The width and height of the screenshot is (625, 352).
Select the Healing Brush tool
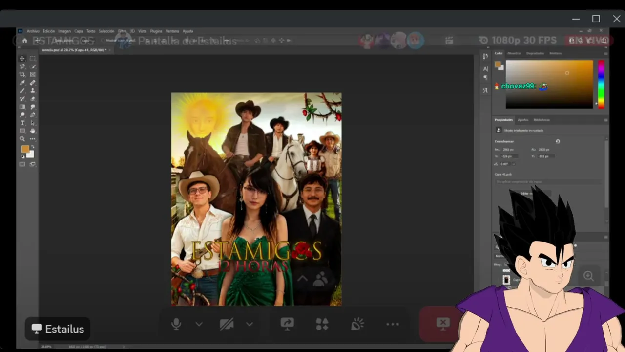click(x=33, y=83)
